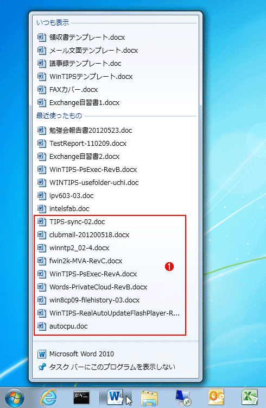Viewport: 266px width, 408px height.
Task: Click the Windows Start orb
Action: tap(15, 398)
